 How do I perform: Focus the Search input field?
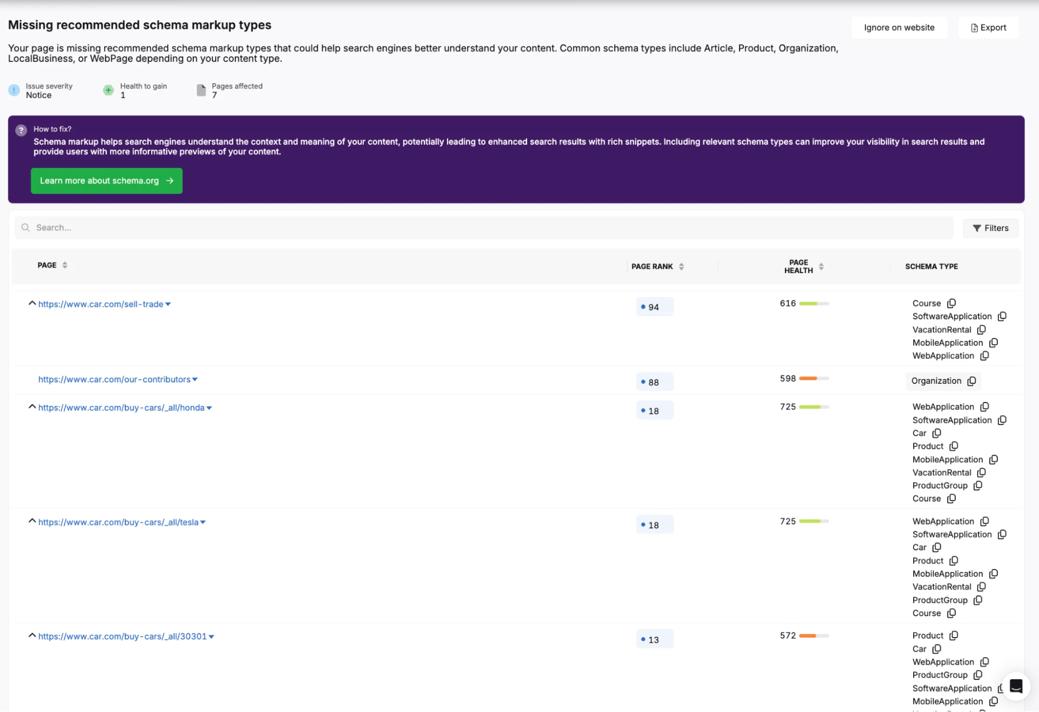tap(483, 228)
